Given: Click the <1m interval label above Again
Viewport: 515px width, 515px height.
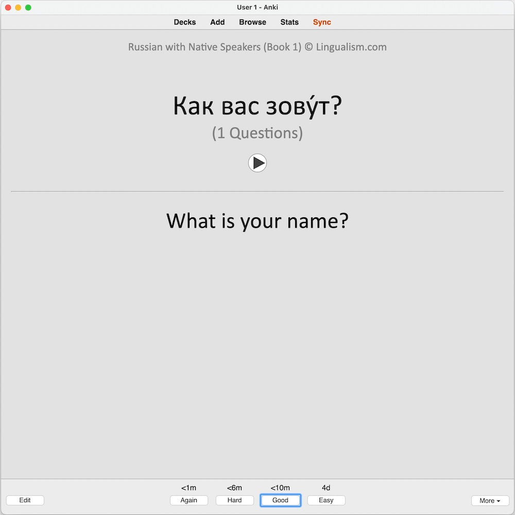Looking at the screenshot, I should 189,487.
